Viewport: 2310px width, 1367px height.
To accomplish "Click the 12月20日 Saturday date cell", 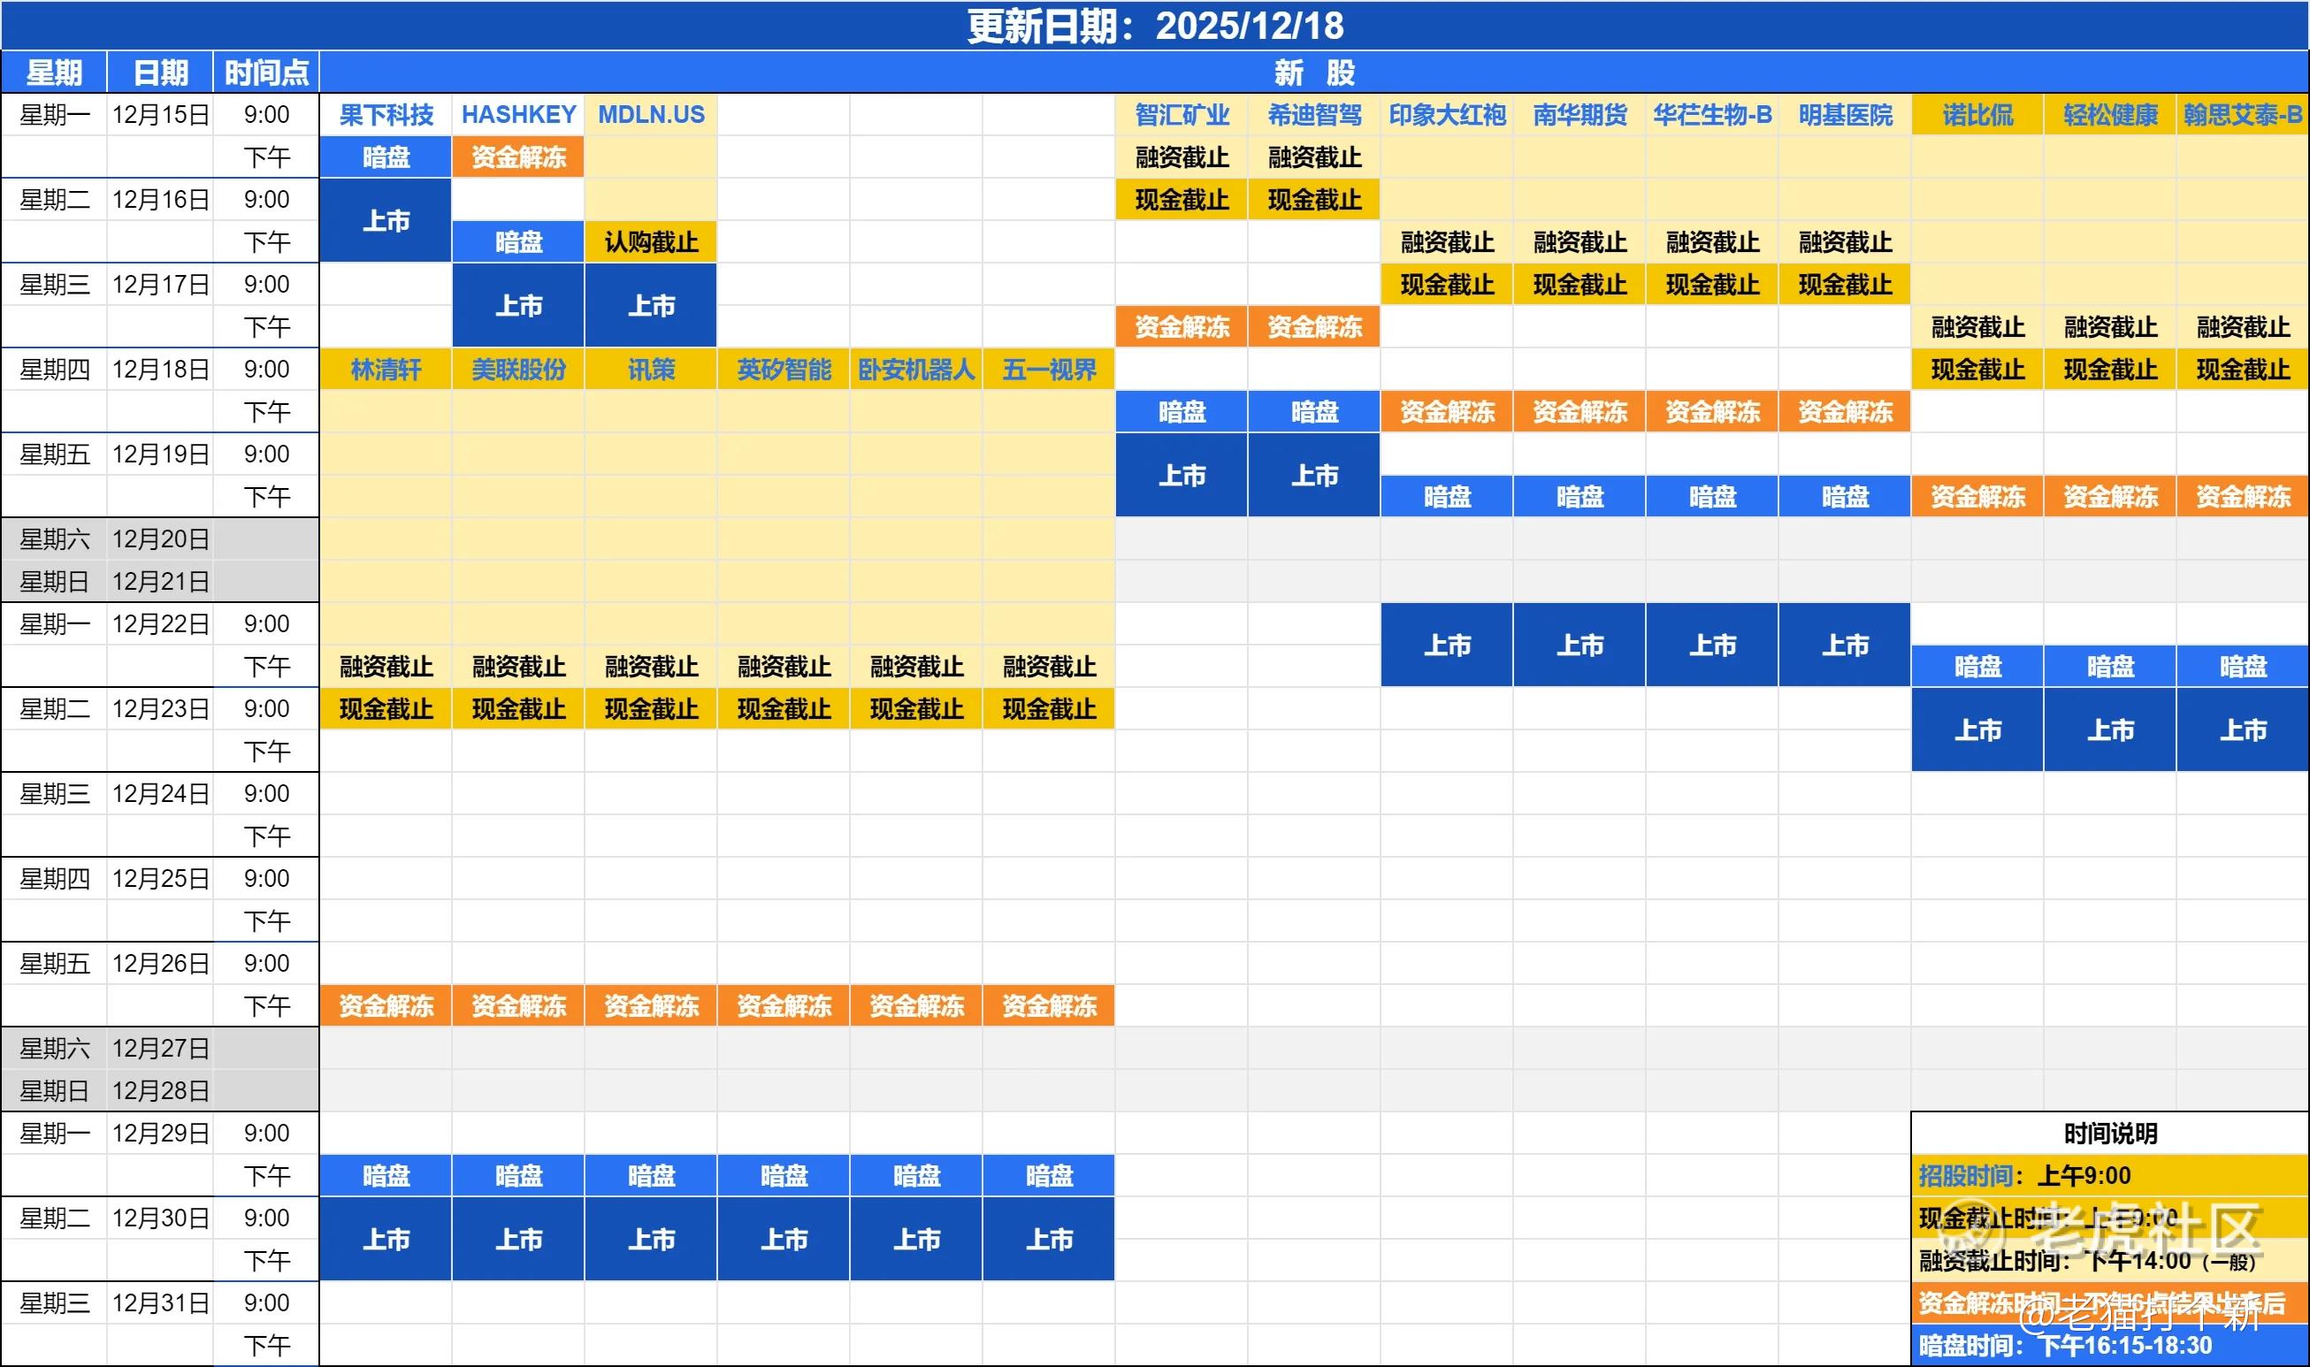I will pyautogui.click(x=160, y=538).
